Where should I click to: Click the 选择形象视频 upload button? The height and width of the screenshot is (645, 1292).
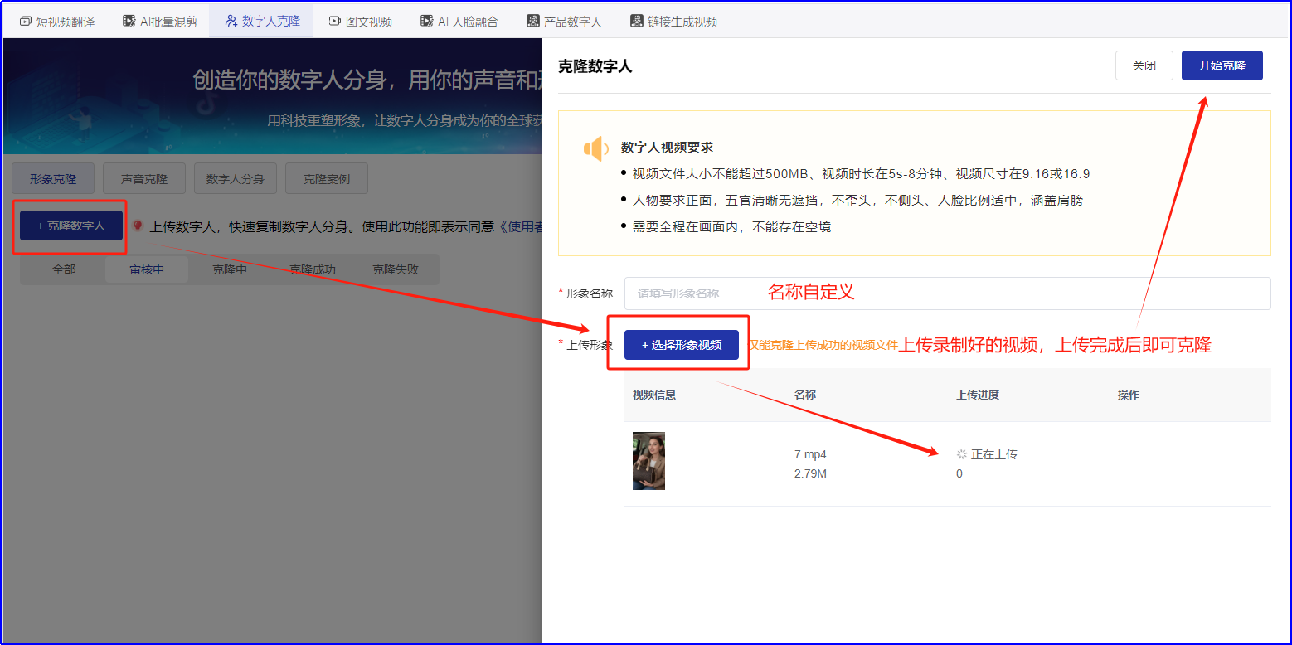tap(681, 345)
